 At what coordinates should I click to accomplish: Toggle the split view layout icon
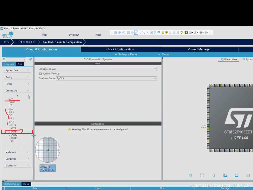pos(248,175)
